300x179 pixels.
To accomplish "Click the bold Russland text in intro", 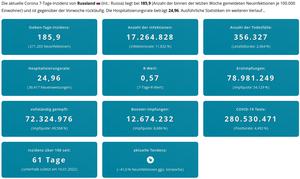I will 86,4.
